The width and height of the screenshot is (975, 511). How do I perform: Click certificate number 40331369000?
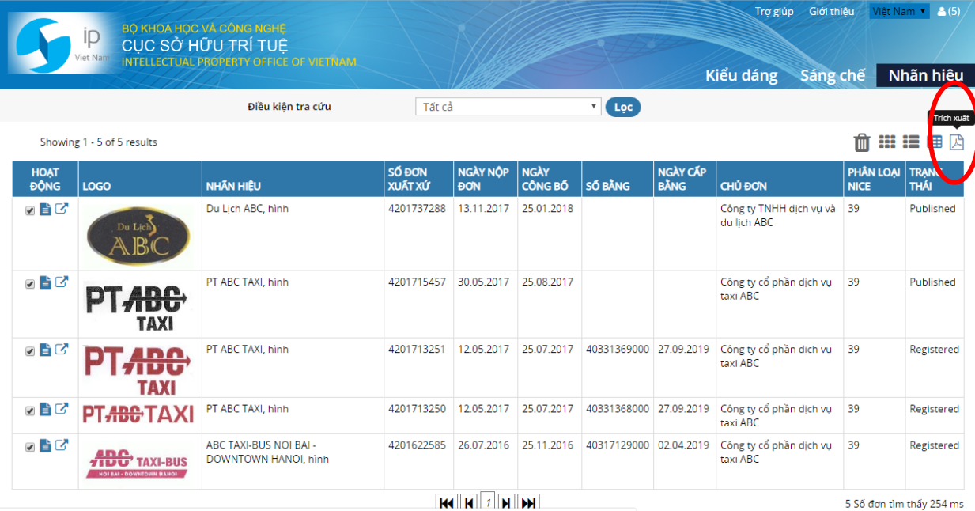(618, 350)
